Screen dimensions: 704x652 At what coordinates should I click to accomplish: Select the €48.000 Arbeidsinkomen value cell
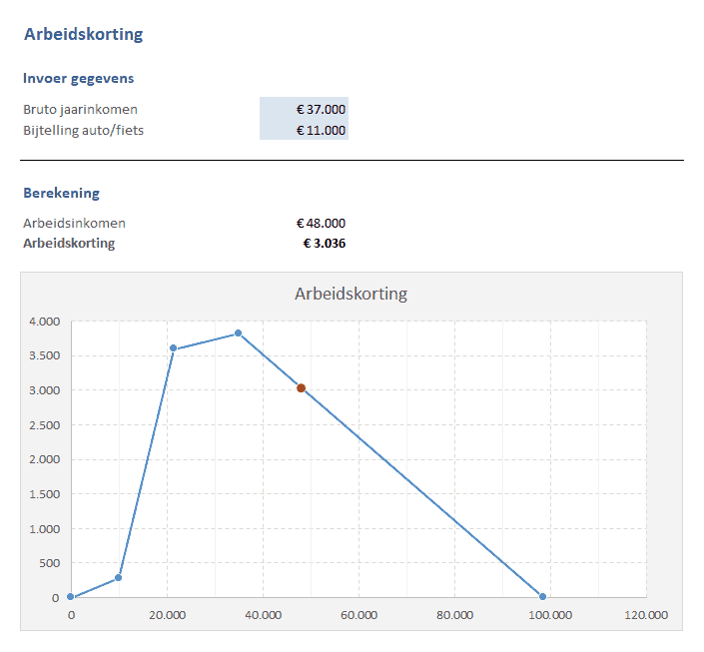(x=321, y=223)
